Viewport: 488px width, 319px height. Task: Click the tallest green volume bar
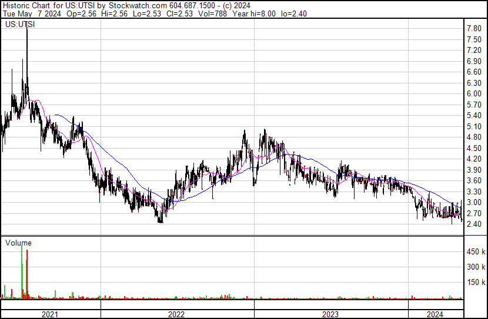22,270
